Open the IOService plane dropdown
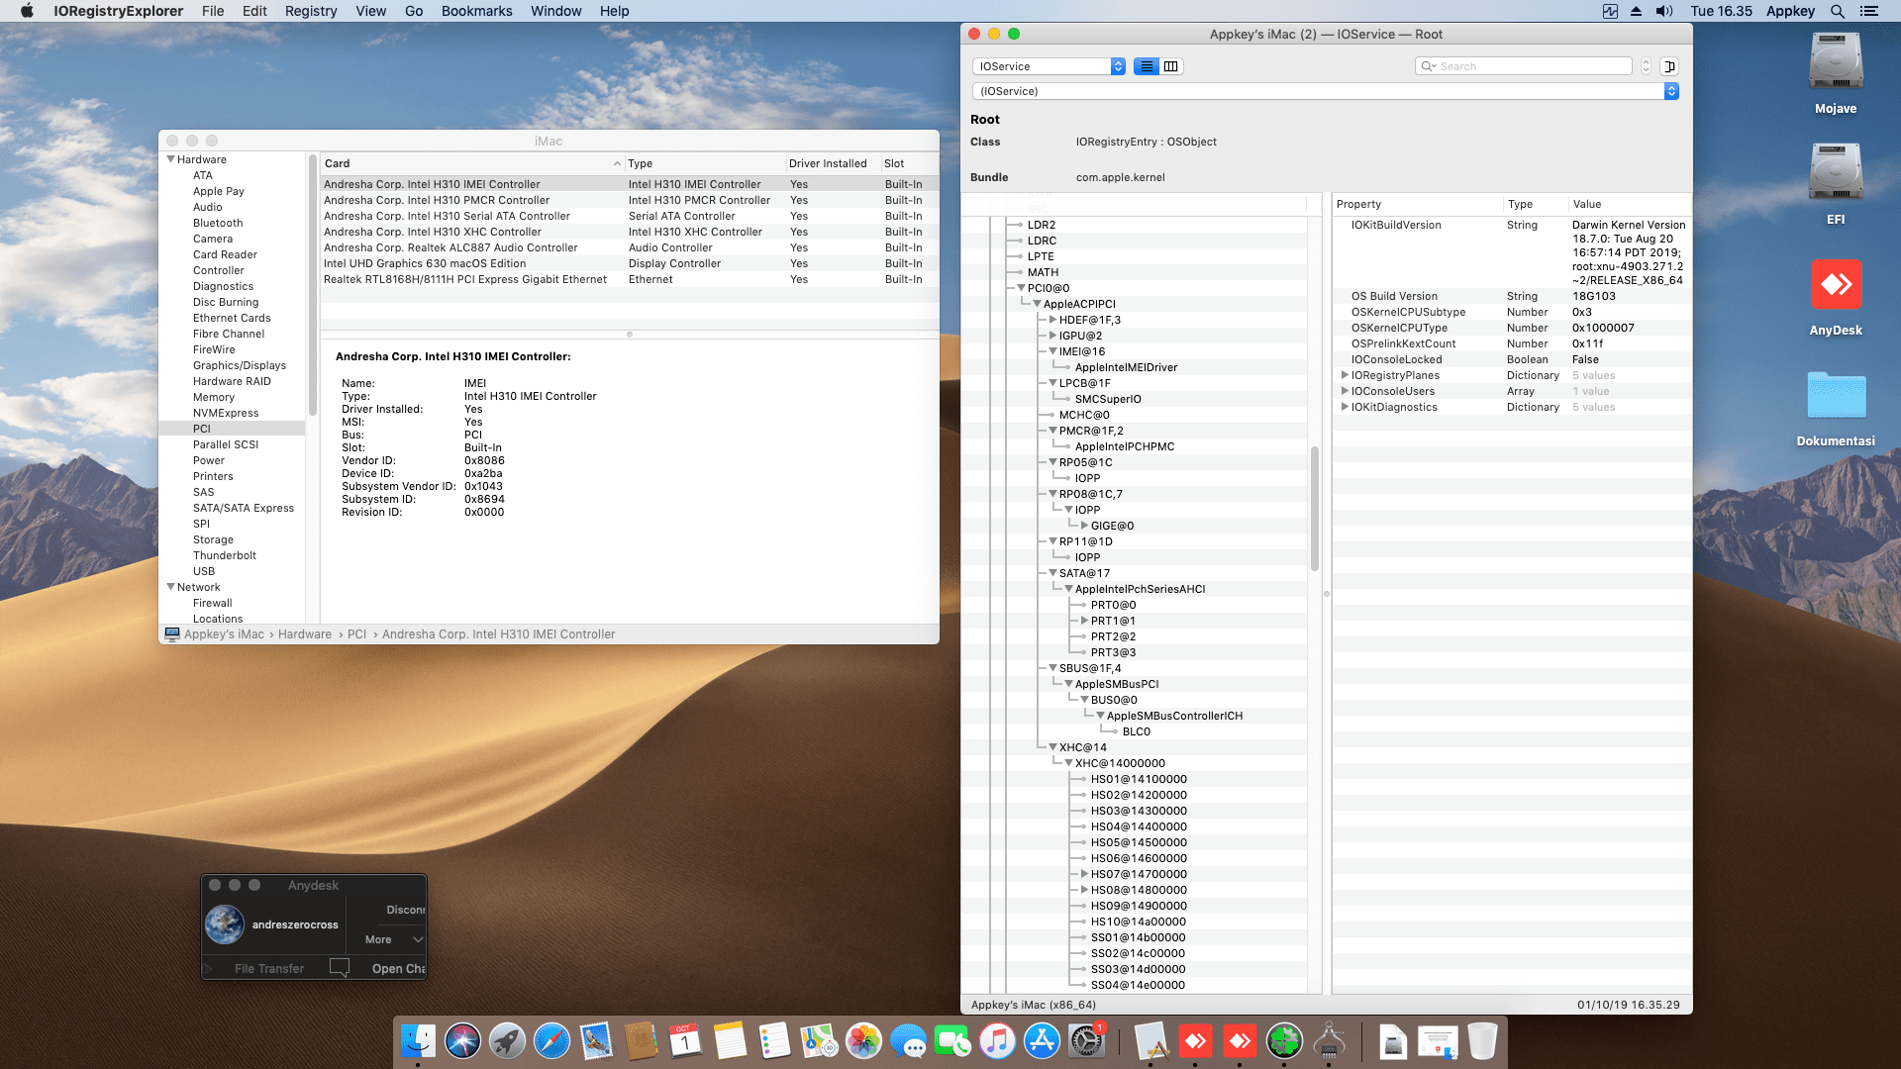 [x=1050, y=66]
